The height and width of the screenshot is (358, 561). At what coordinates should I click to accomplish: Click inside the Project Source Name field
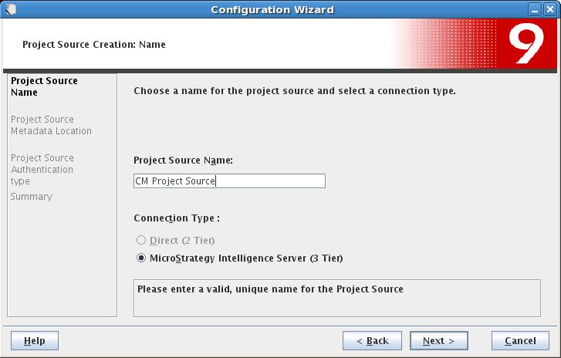coord(229,181)
